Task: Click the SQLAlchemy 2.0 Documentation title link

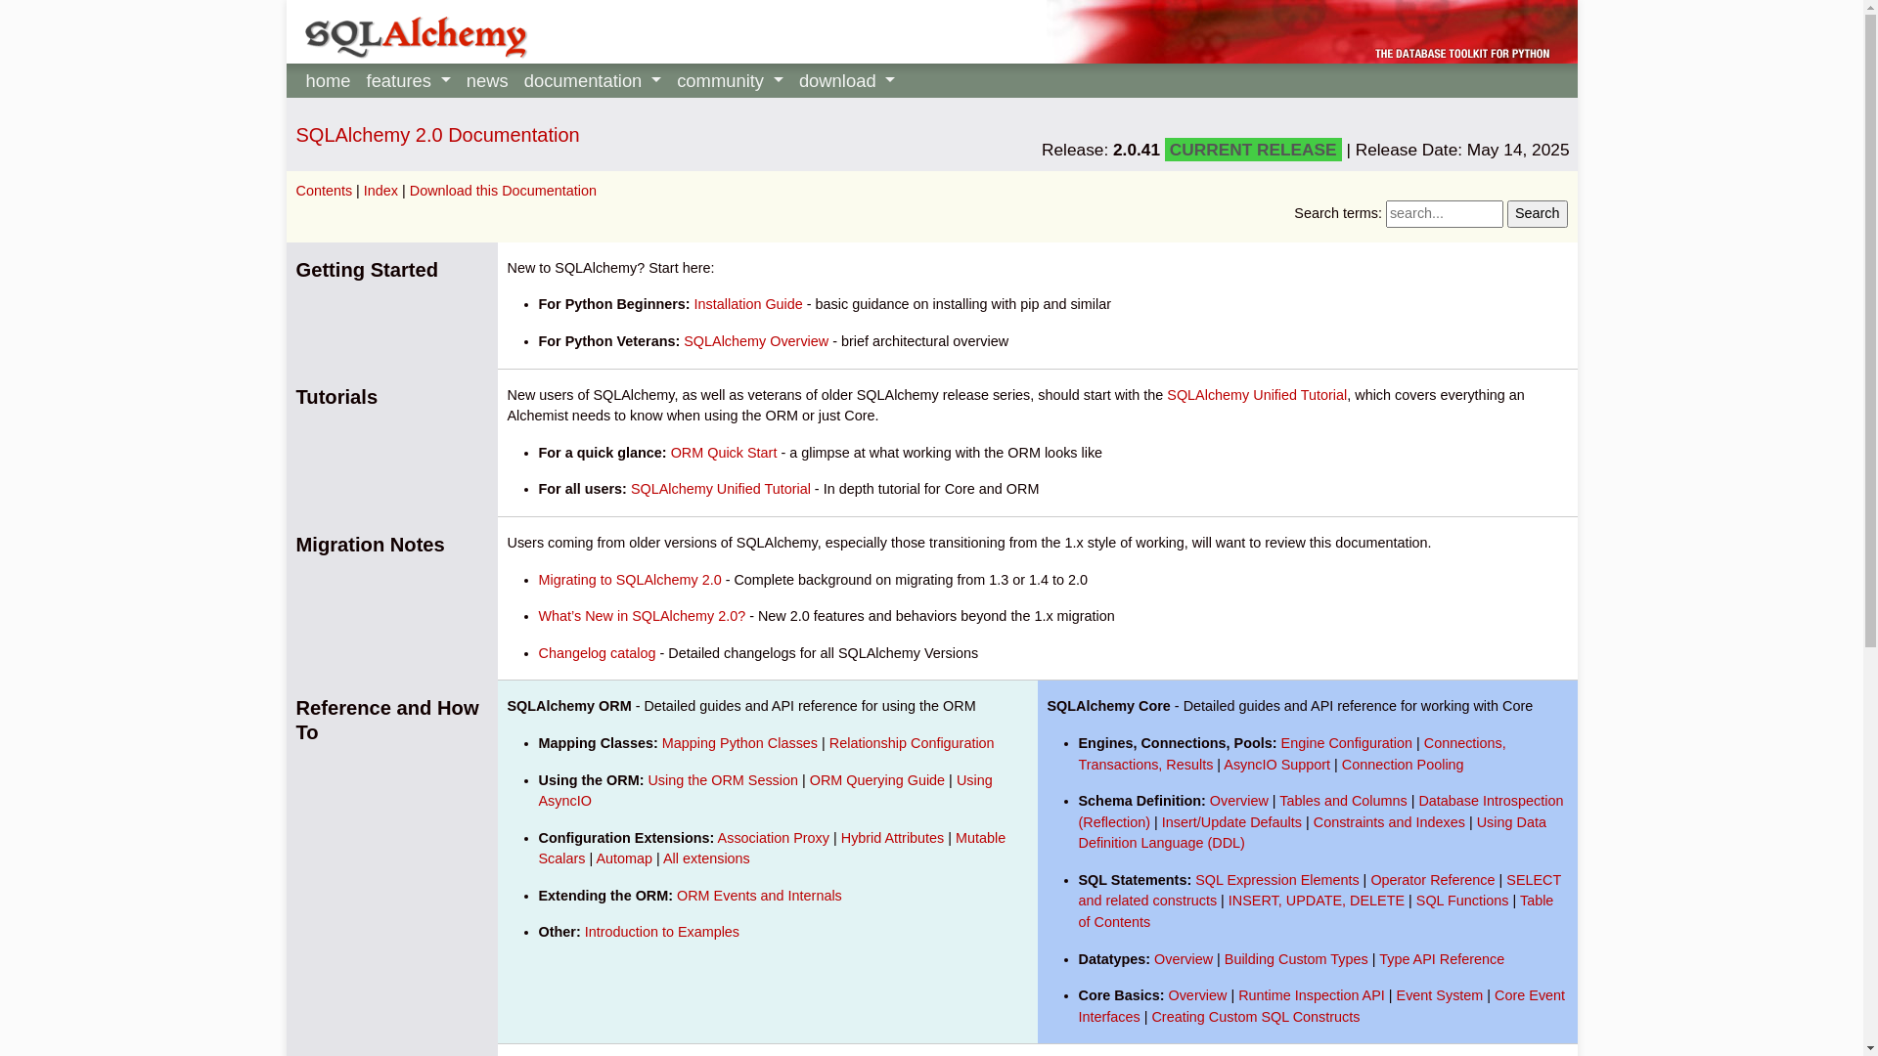Action: (437, 135)
